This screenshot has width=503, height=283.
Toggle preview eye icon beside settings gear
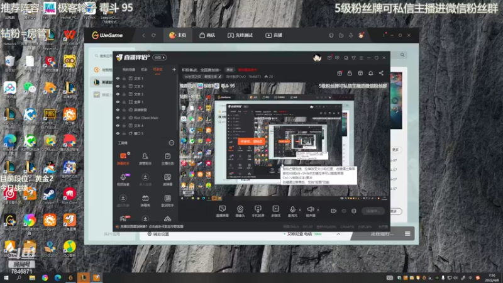pos(344,211)
